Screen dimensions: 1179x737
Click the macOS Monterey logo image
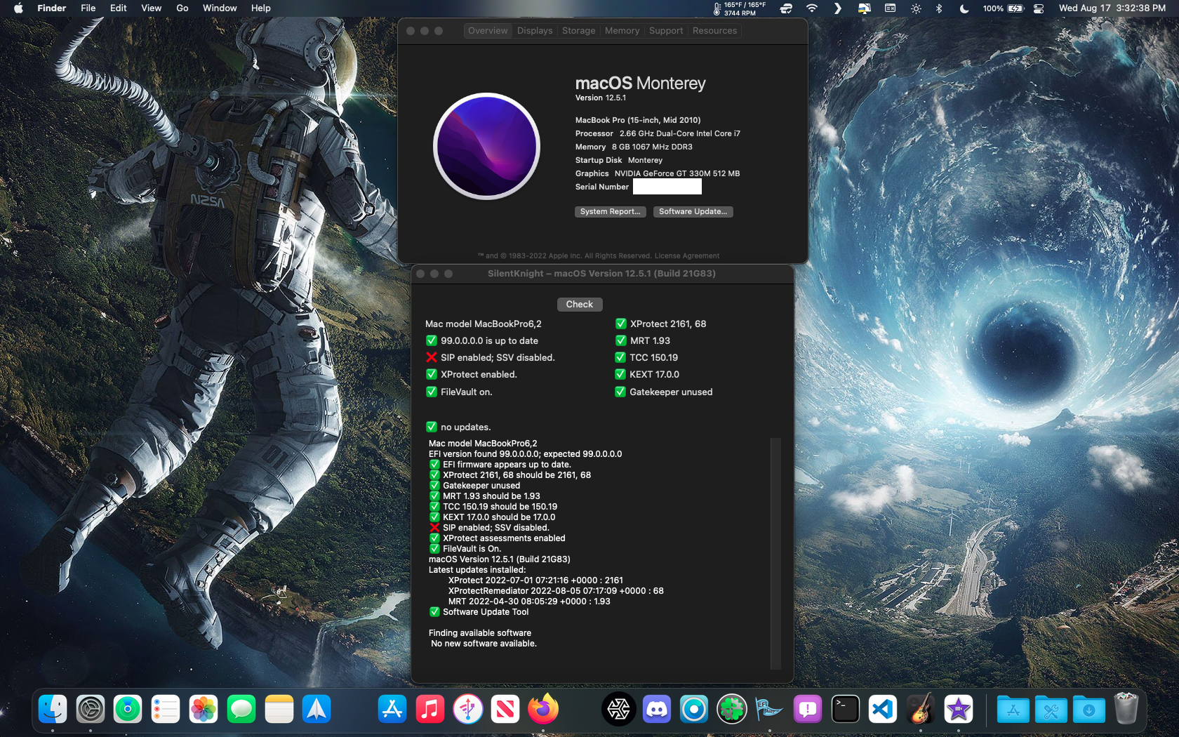487,147
